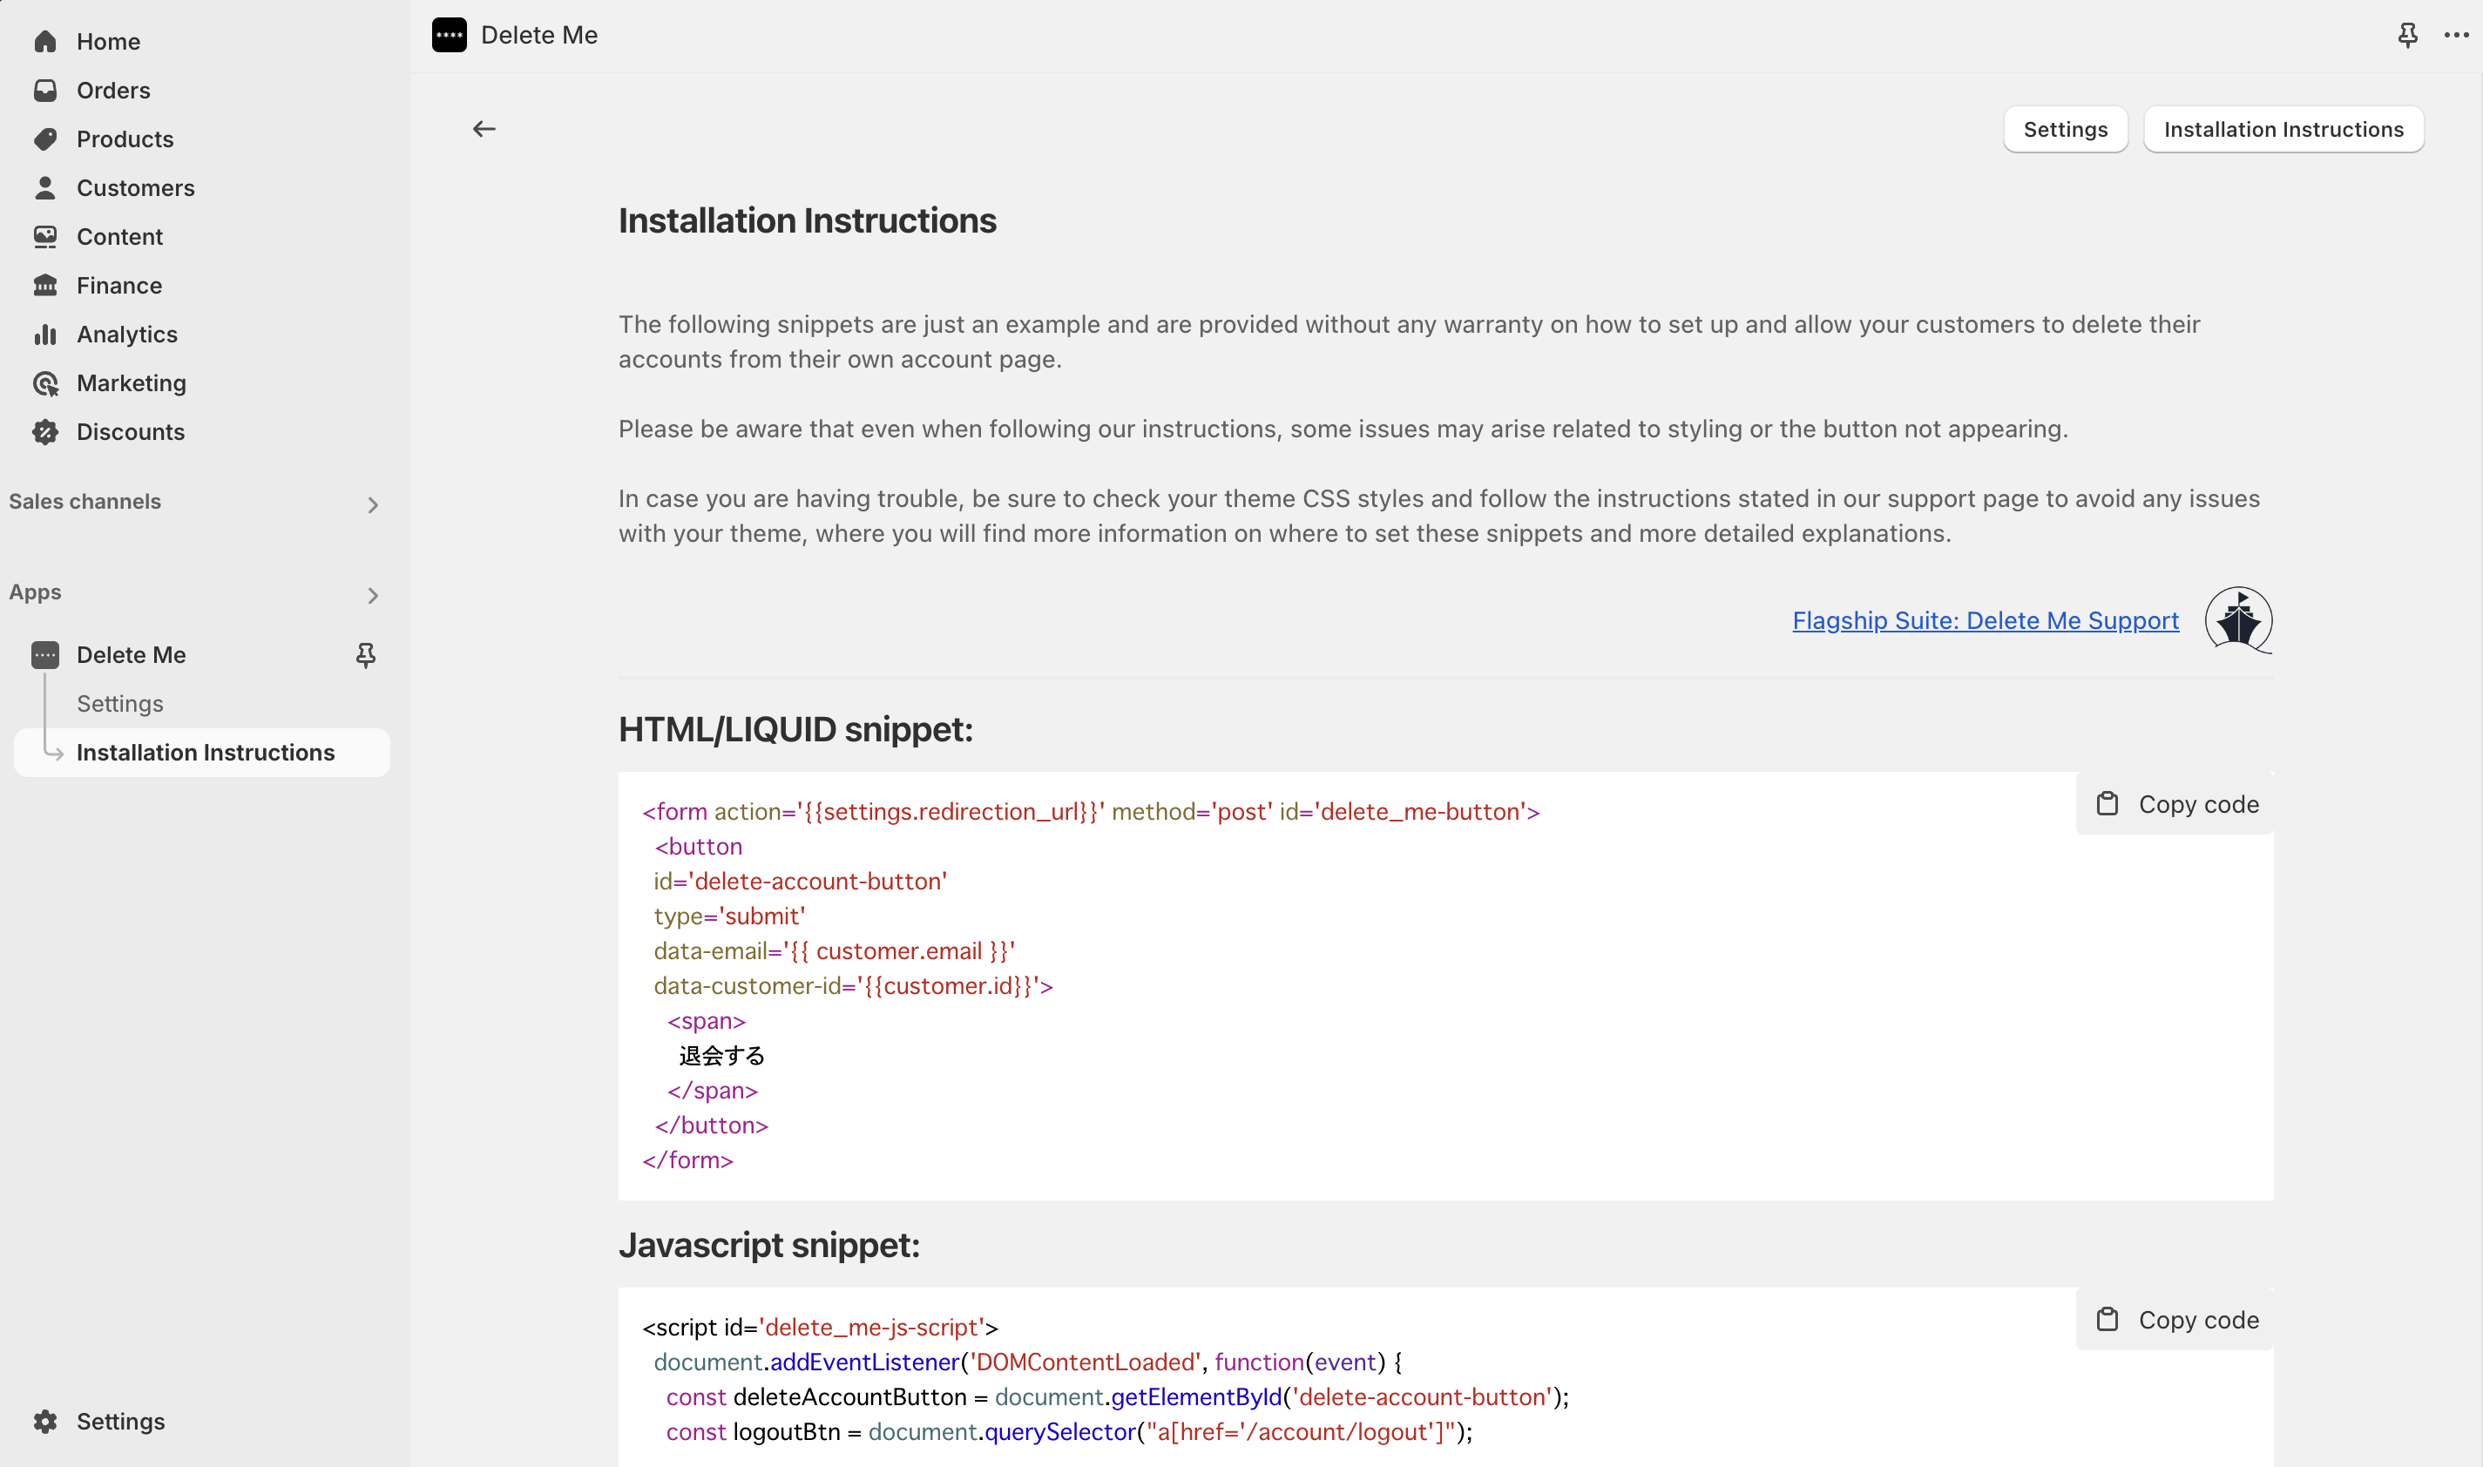Click the Marketing target icon
The width and height of the screenshot is (2483, 1467).
tap(45, 382)
